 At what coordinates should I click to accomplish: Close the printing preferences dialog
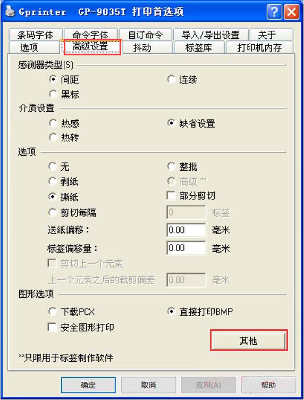coord(291,12)
